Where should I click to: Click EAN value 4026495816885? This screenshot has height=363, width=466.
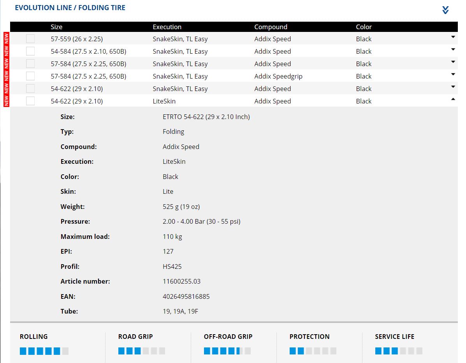(186, 296)
